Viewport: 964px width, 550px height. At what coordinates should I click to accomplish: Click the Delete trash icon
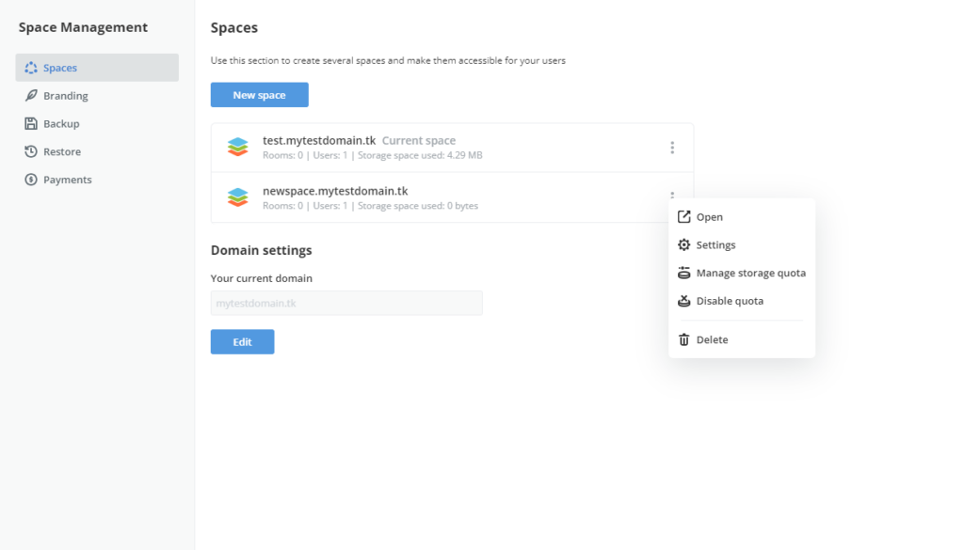(684, 339)
